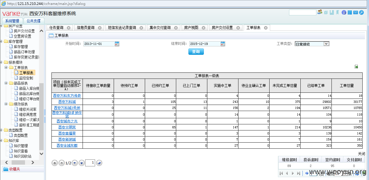Export report with Excel icon above table
The height and width of the screenshot is (180, 369).
pos(356,66)
